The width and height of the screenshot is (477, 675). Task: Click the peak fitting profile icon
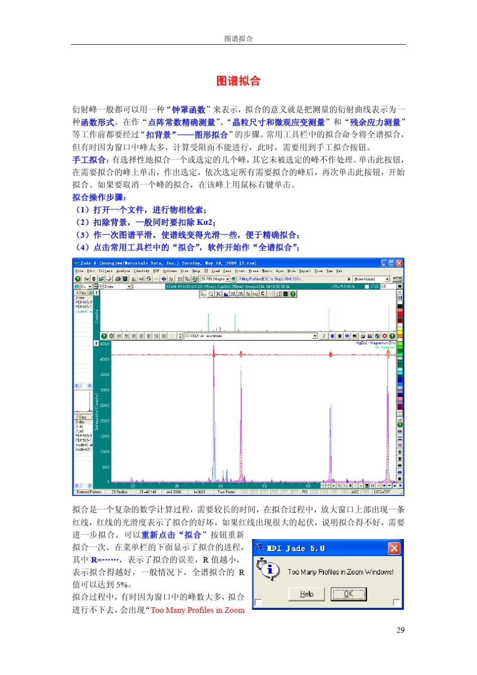[x=171, y=279]
